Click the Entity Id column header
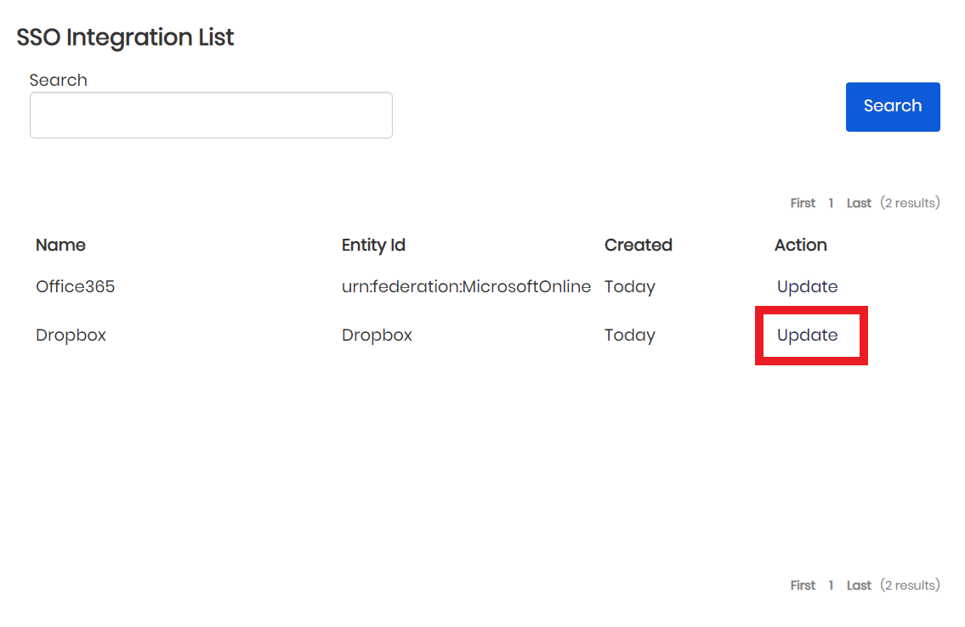This screenshot has height=627, width=965. pos(373,246)
